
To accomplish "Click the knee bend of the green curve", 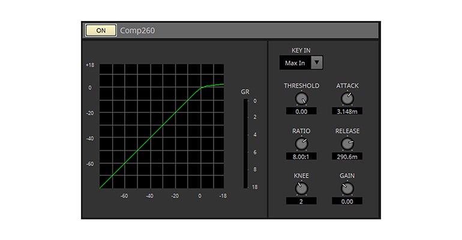I will (x=202, y=88).
